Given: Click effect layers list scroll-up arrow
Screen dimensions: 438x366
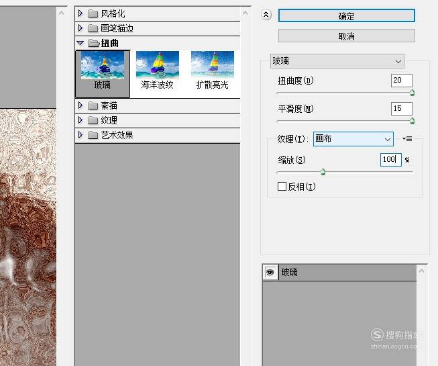Looking at the screenshot, I should click(x=421, y=271).
